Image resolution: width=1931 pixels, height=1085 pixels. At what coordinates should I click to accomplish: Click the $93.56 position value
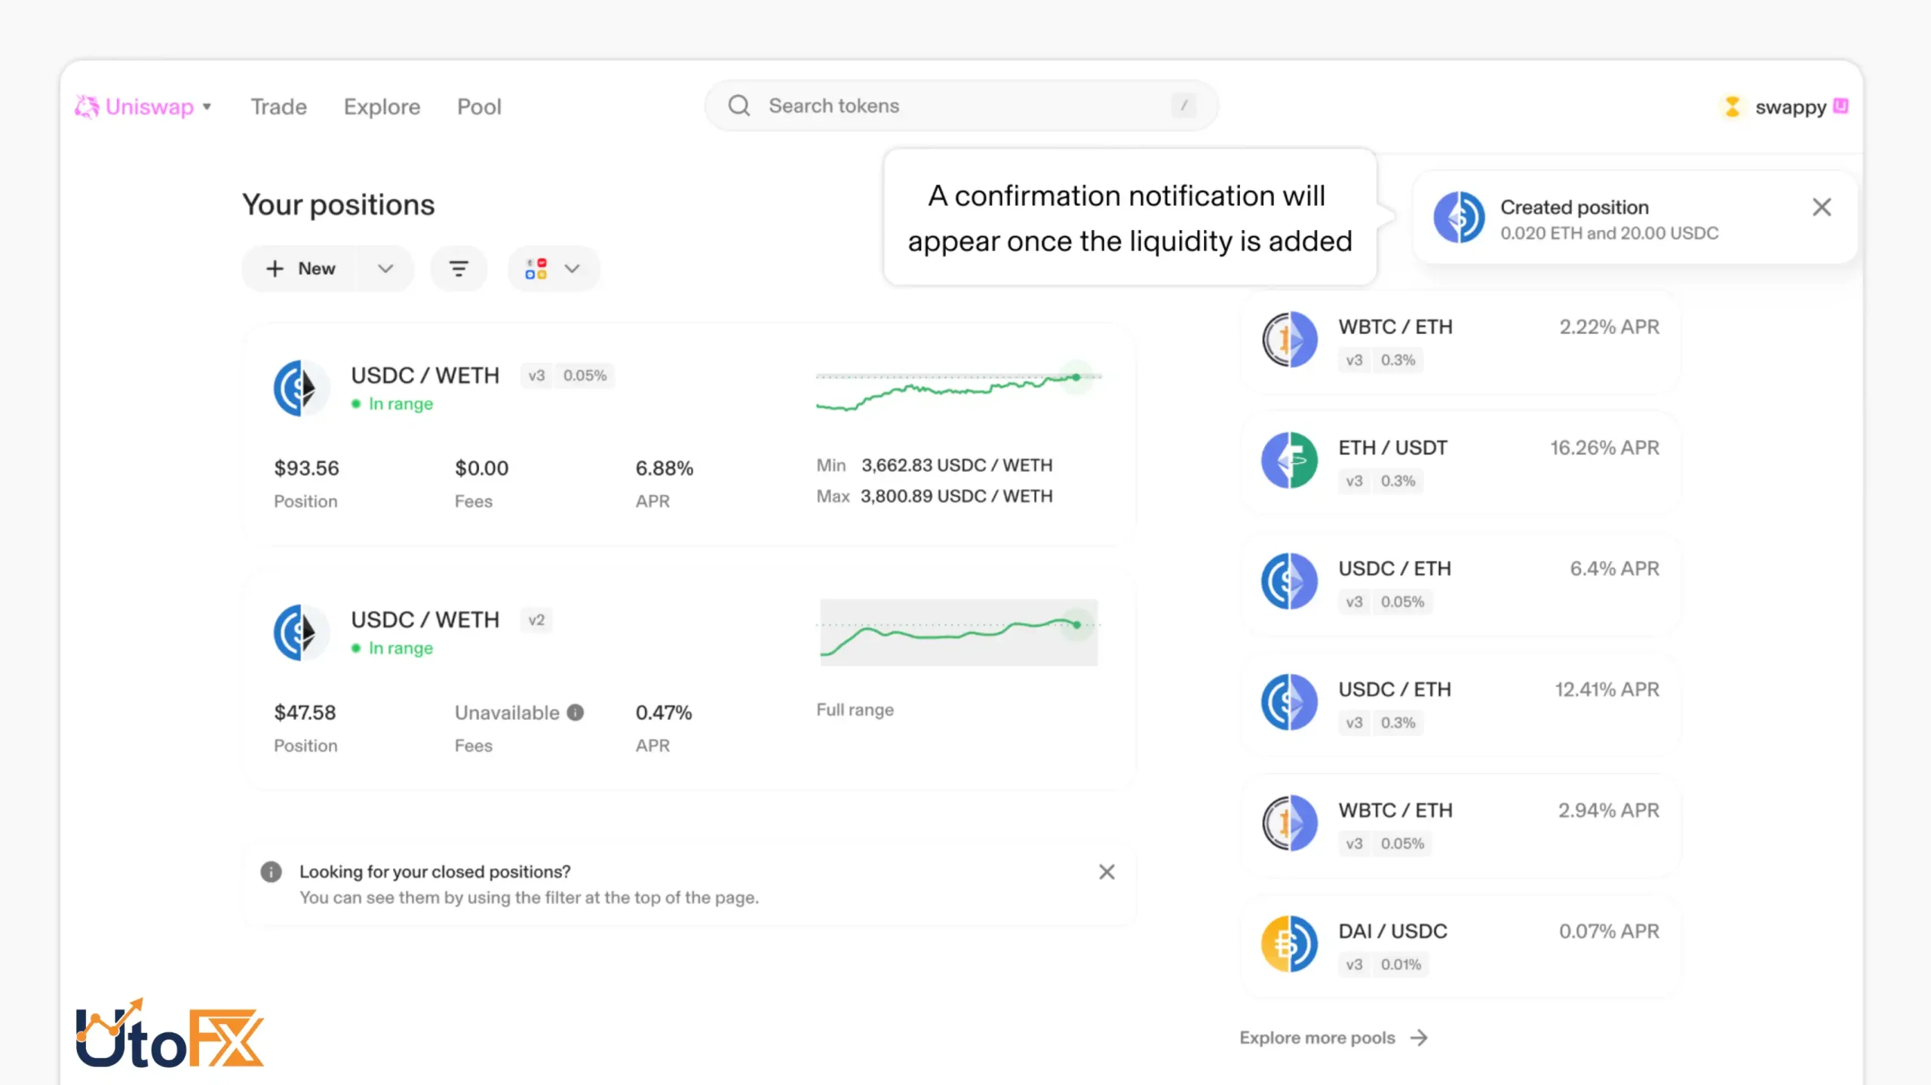point(306,468)
